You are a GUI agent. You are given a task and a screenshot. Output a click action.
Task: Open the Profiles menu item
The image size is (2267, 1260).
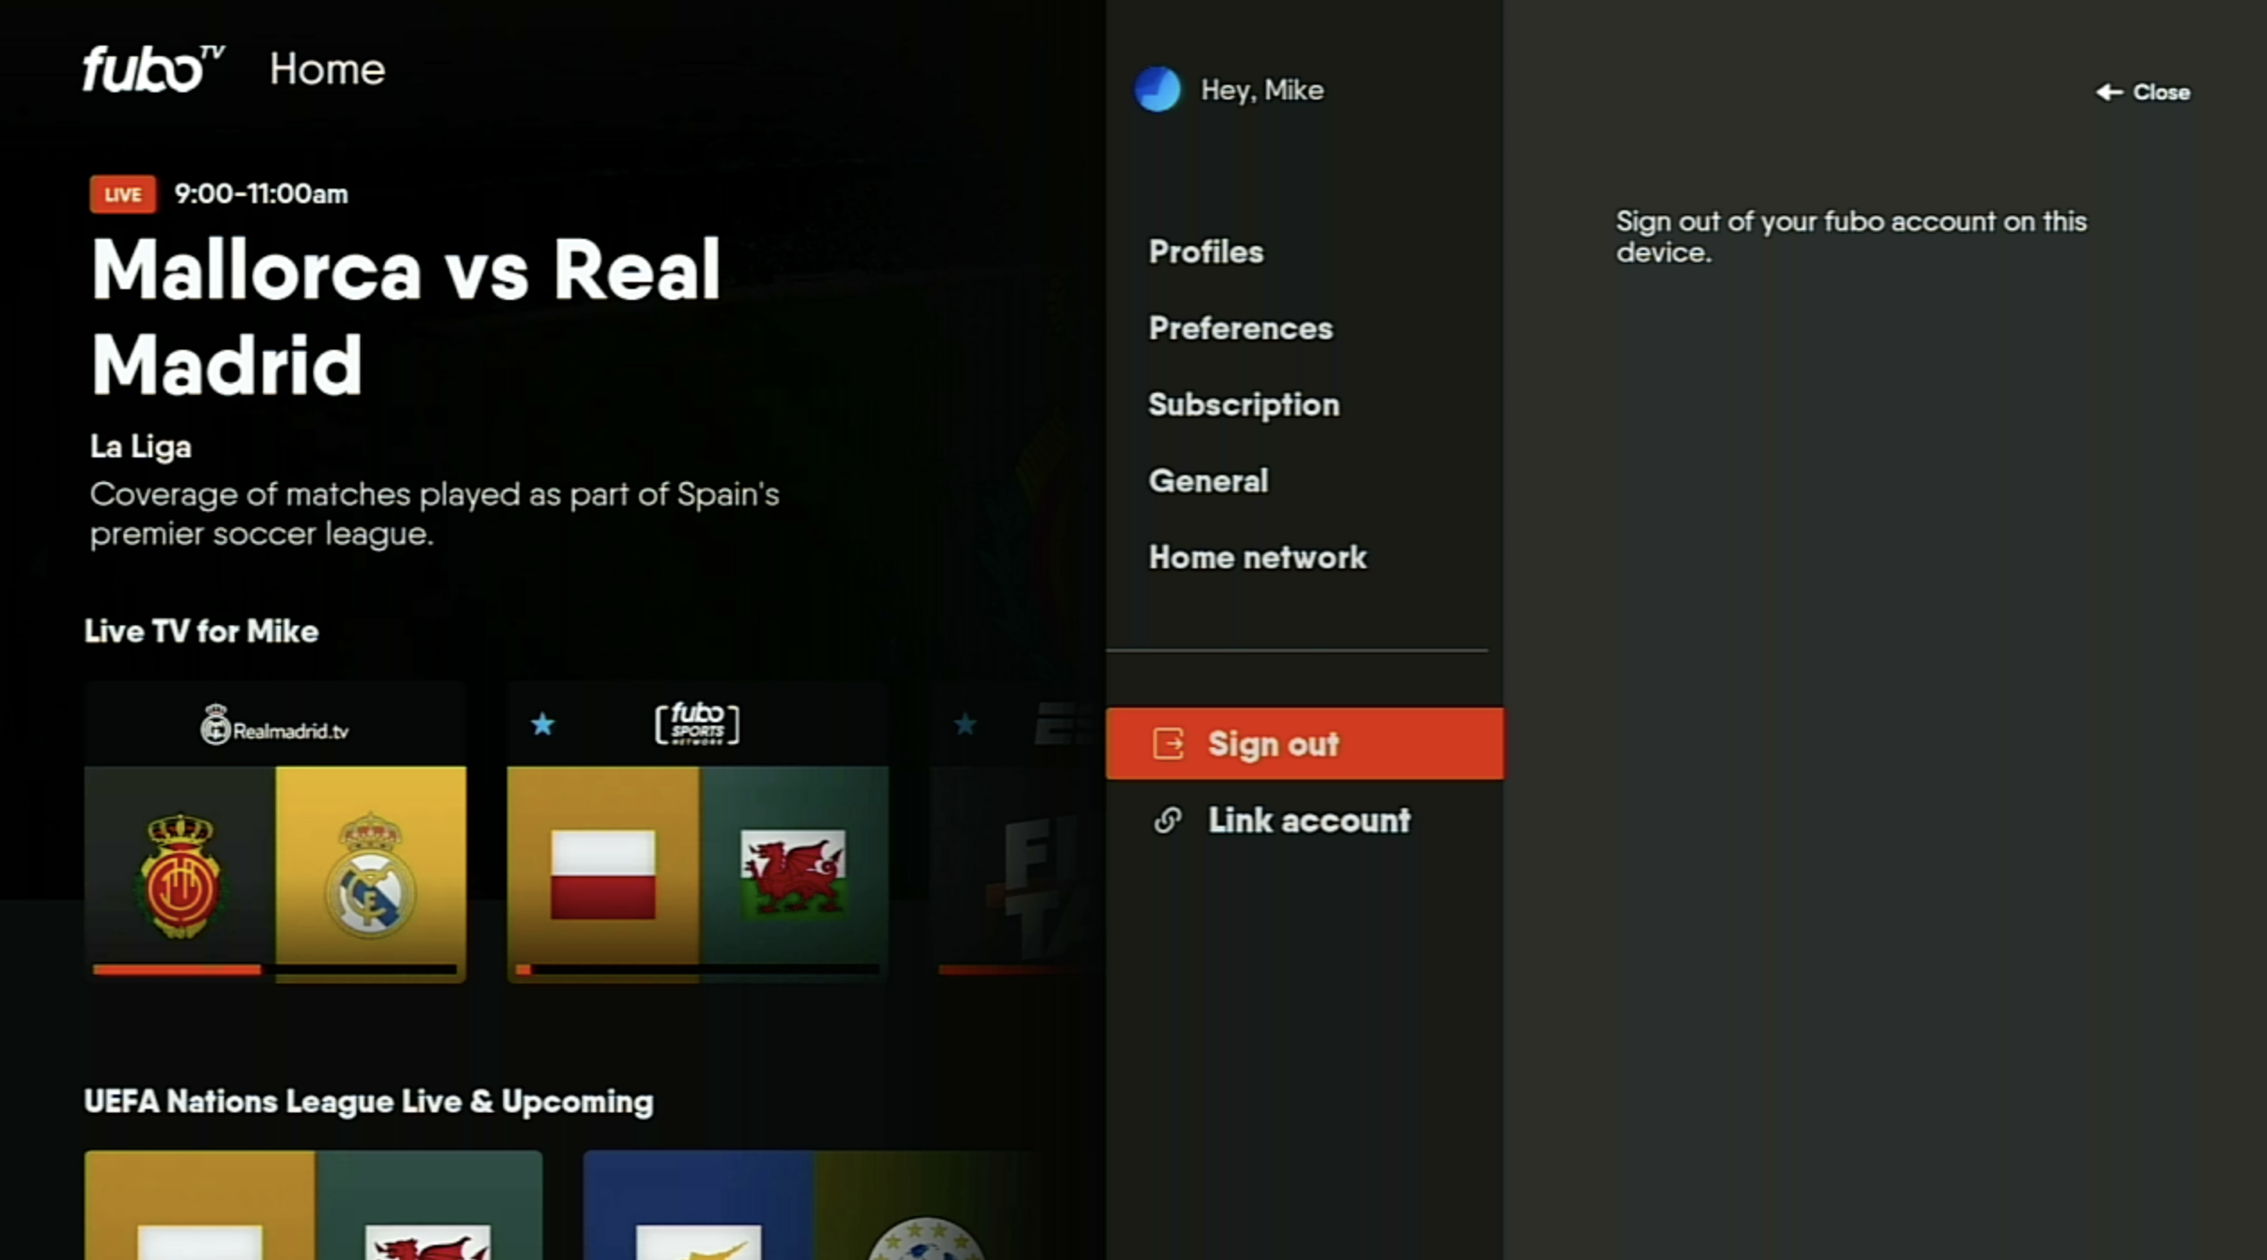(1205, 252)
